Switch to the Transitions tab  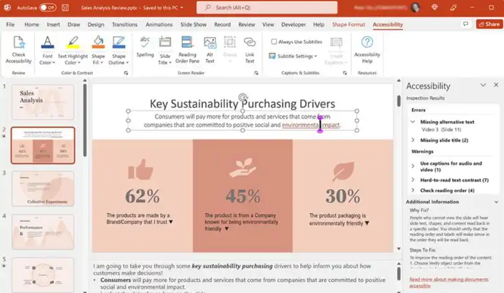(x=125, y=24)
